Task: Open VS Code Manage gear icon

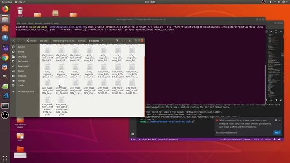Action: click(133, 134)
